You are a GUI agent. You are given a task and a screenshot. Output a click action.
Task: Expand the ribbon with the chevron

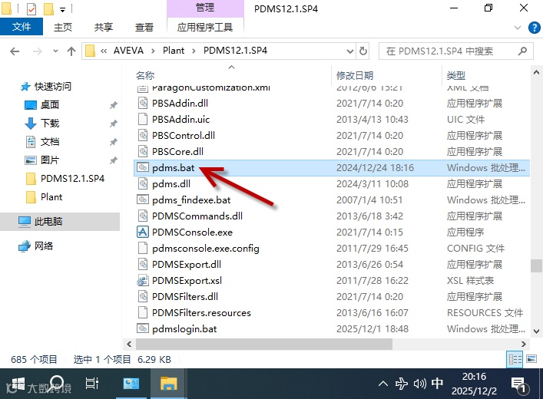pyautogui.click(x=518, y=28)
